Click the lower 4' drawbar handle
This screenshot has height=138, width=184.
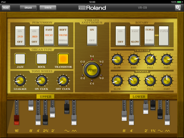click(131, 120)
